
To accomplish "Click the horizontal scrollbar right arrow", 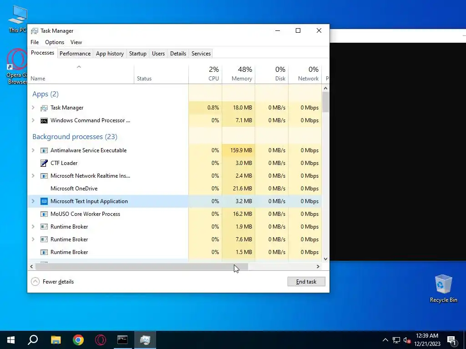I will (x=318, y=266).
